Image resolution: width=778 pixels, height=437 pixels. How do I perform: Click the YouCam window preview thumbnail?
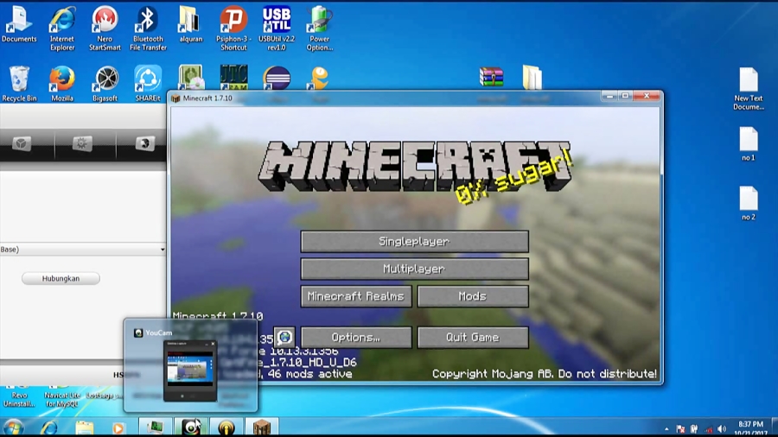[x=190, y=370]
